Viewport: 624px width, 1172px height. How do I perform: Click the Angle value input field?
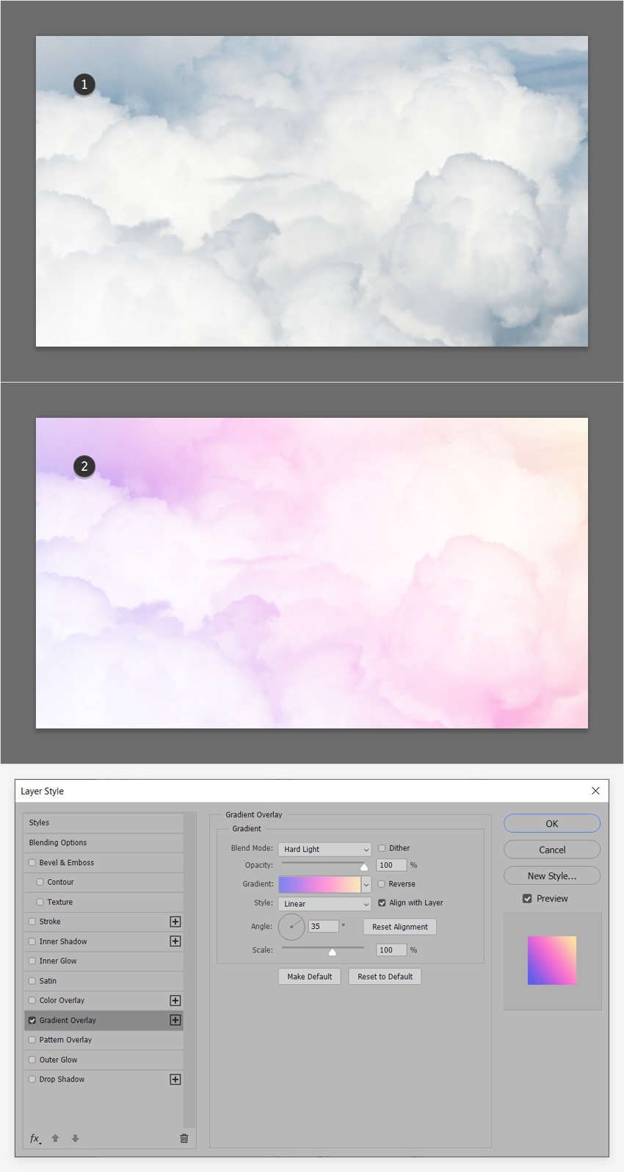tap(324, 927)
